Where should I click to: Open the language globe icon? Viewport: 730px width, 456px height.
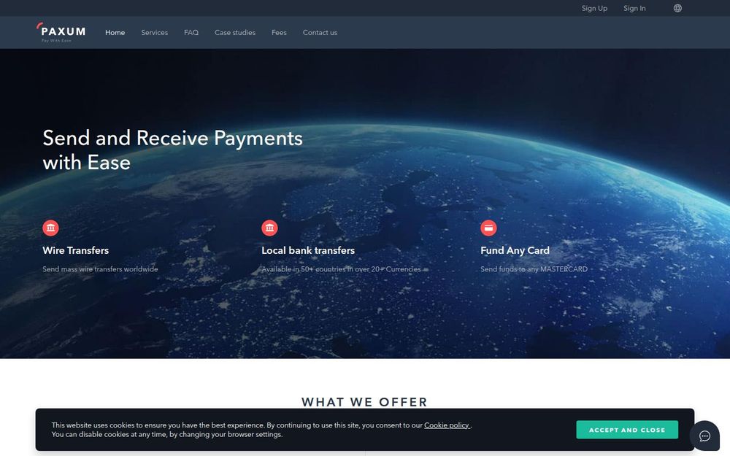point(677,8)
